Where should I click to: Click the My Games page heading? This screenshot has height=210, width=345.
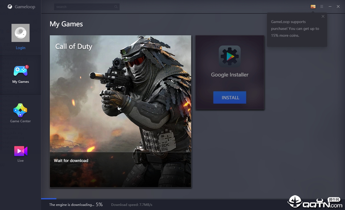(x=66, y=24)
